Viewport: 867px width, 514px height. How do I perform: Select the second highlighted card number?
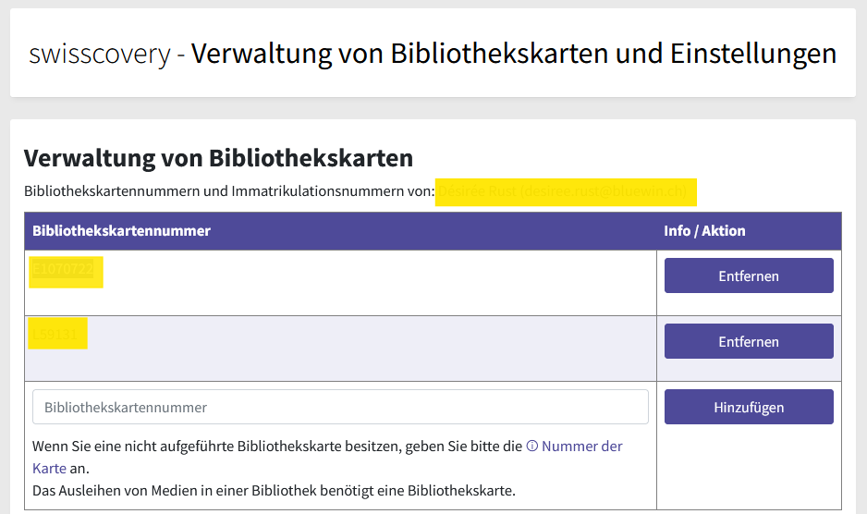point(56,334)
